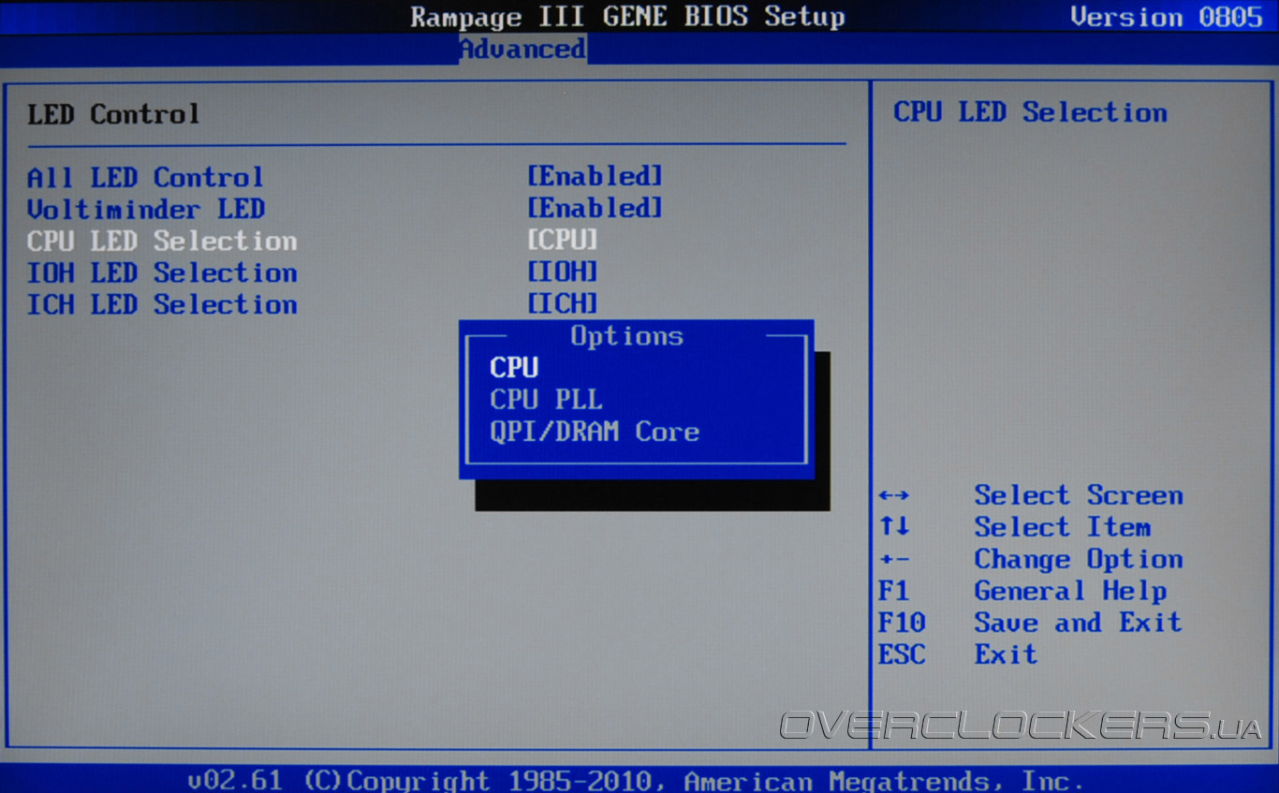Click the F1 key label
This screenshot has height=793, width=1279.
tap(893, 591)
